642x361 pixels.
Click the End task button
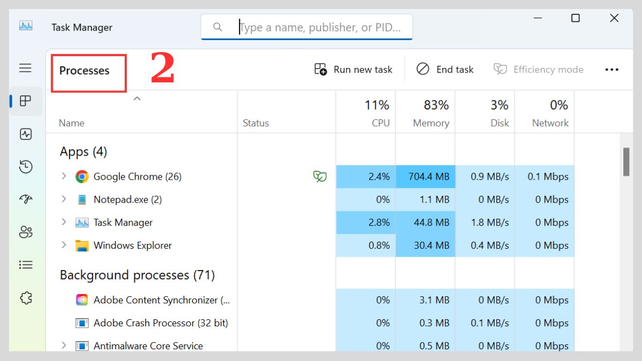pyautogui.click(x=445, y=69)
